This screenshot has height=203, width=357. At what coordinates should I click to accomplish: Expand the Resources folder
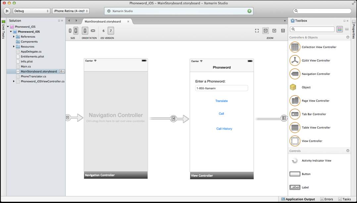pos(14,47)
